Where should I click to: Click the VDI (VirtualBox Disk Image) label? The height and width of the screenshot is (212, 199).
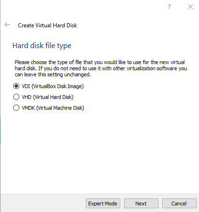53,86
